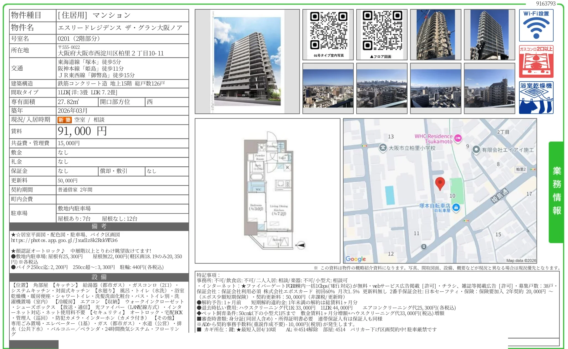Click the 有限会社エイアイ施工 map marker
Screen dimensions: 568x349
click(x=476, y=150)
